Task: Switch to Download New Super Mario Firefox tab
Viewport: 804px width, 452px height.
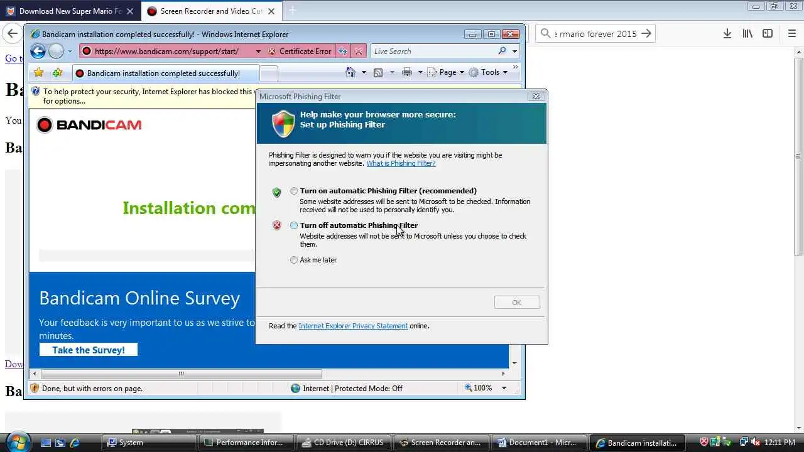Action: (70, 11)
